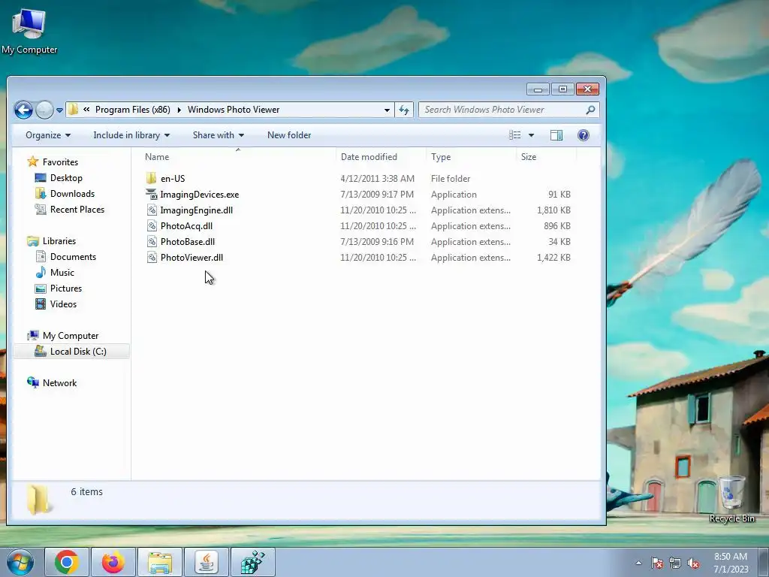Click Program Files (x86) in breadcrumb
This screenshot has width=769, height=577.
pos(133,110)
